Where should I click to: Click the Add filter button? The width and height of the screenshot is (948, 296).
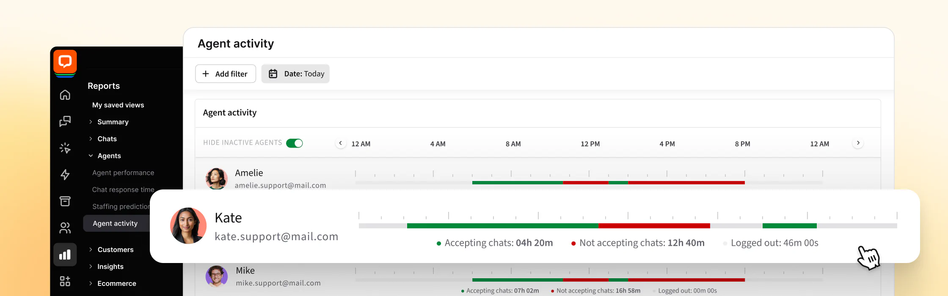coord(226,74)
